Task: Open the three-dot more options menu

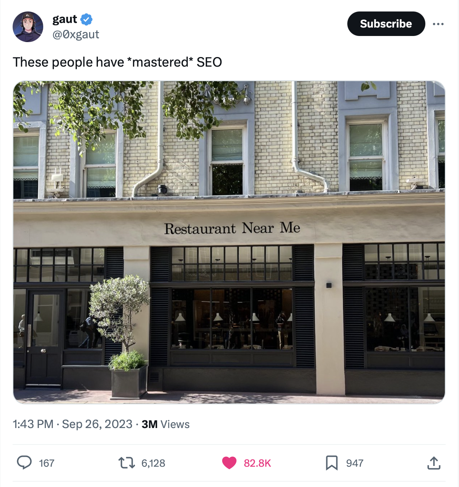Action: point(438,24)
